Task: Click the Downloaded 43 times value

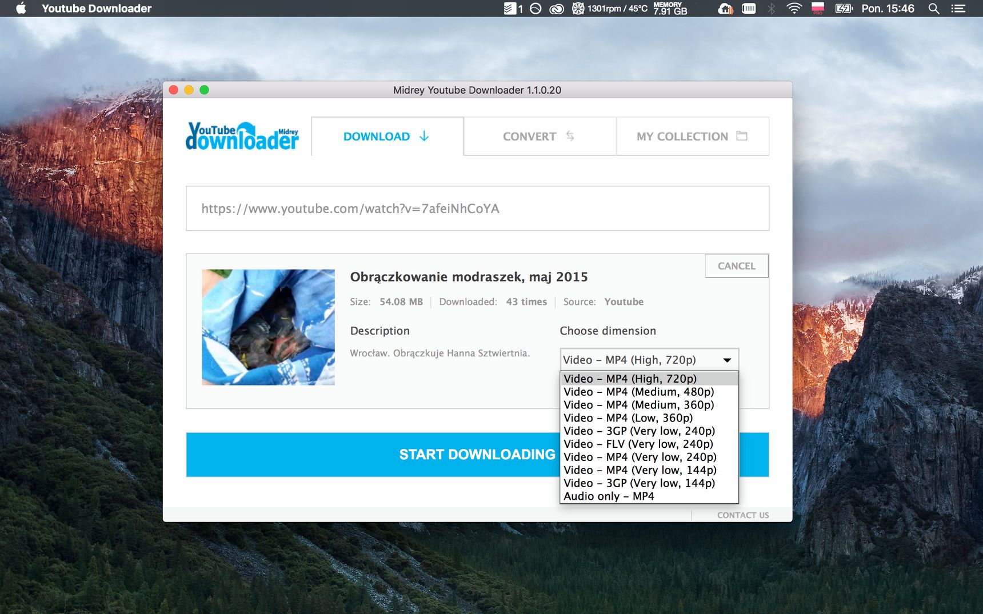Action: 526,302
